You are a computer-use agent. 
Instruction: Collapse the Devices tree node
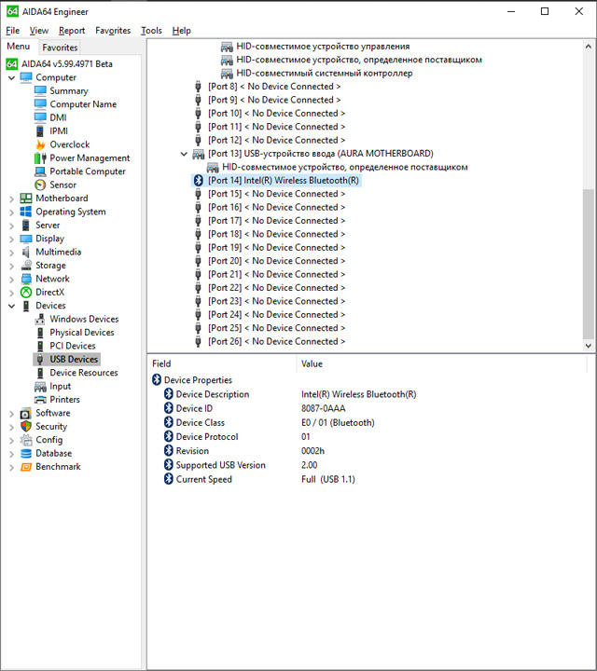click(x=11, y=306)
